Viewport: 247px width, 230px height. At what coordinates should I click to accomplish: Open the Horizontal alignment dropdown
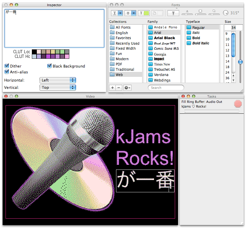click(x=58, y=80)
